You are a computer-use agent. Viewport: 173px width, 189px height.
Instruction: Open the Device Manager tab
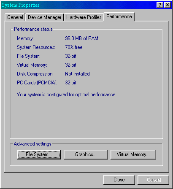click(x=45, y=17)
